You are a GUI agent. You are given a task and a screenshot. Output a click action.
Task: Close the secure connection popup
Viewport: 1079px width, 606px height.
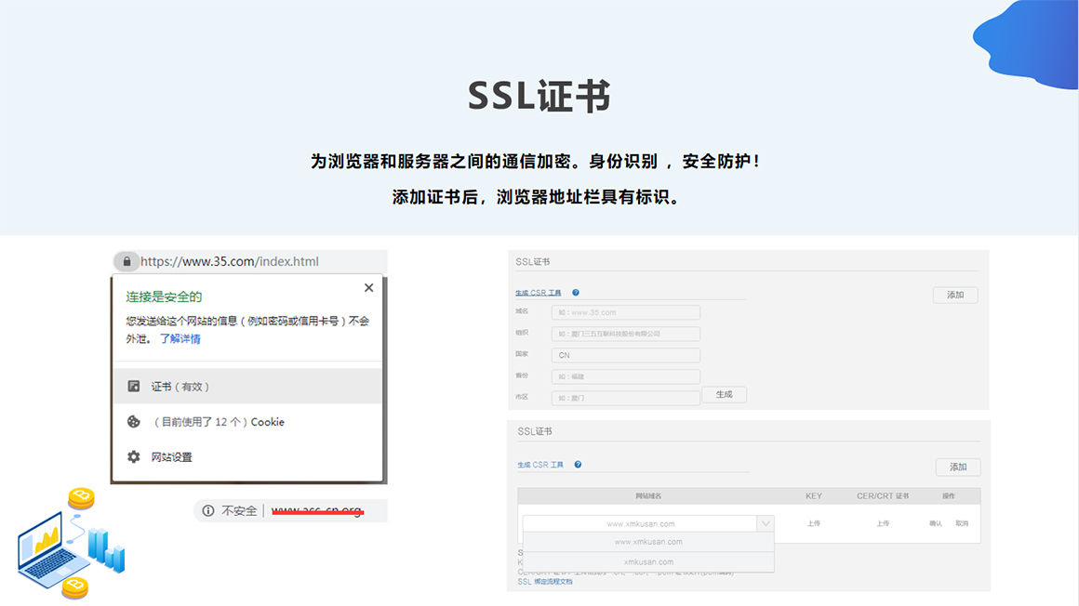coord(368,288)
